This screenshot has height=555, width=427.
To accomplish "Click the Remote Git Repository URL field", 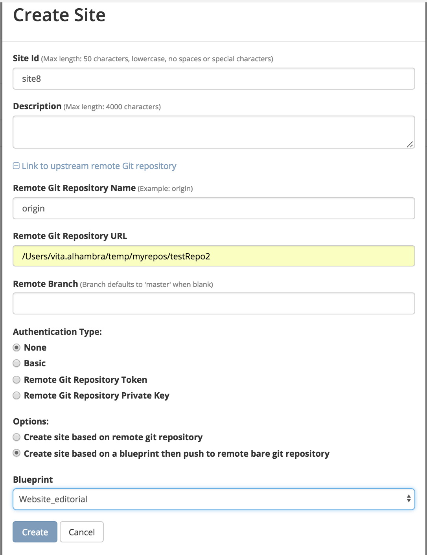I will [214, 256].
